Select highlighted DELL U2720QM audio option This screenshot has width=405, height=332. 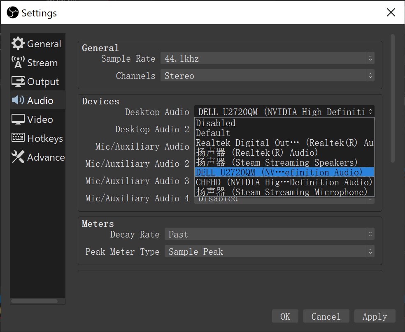pyautogui.click(x=284, y=172)
